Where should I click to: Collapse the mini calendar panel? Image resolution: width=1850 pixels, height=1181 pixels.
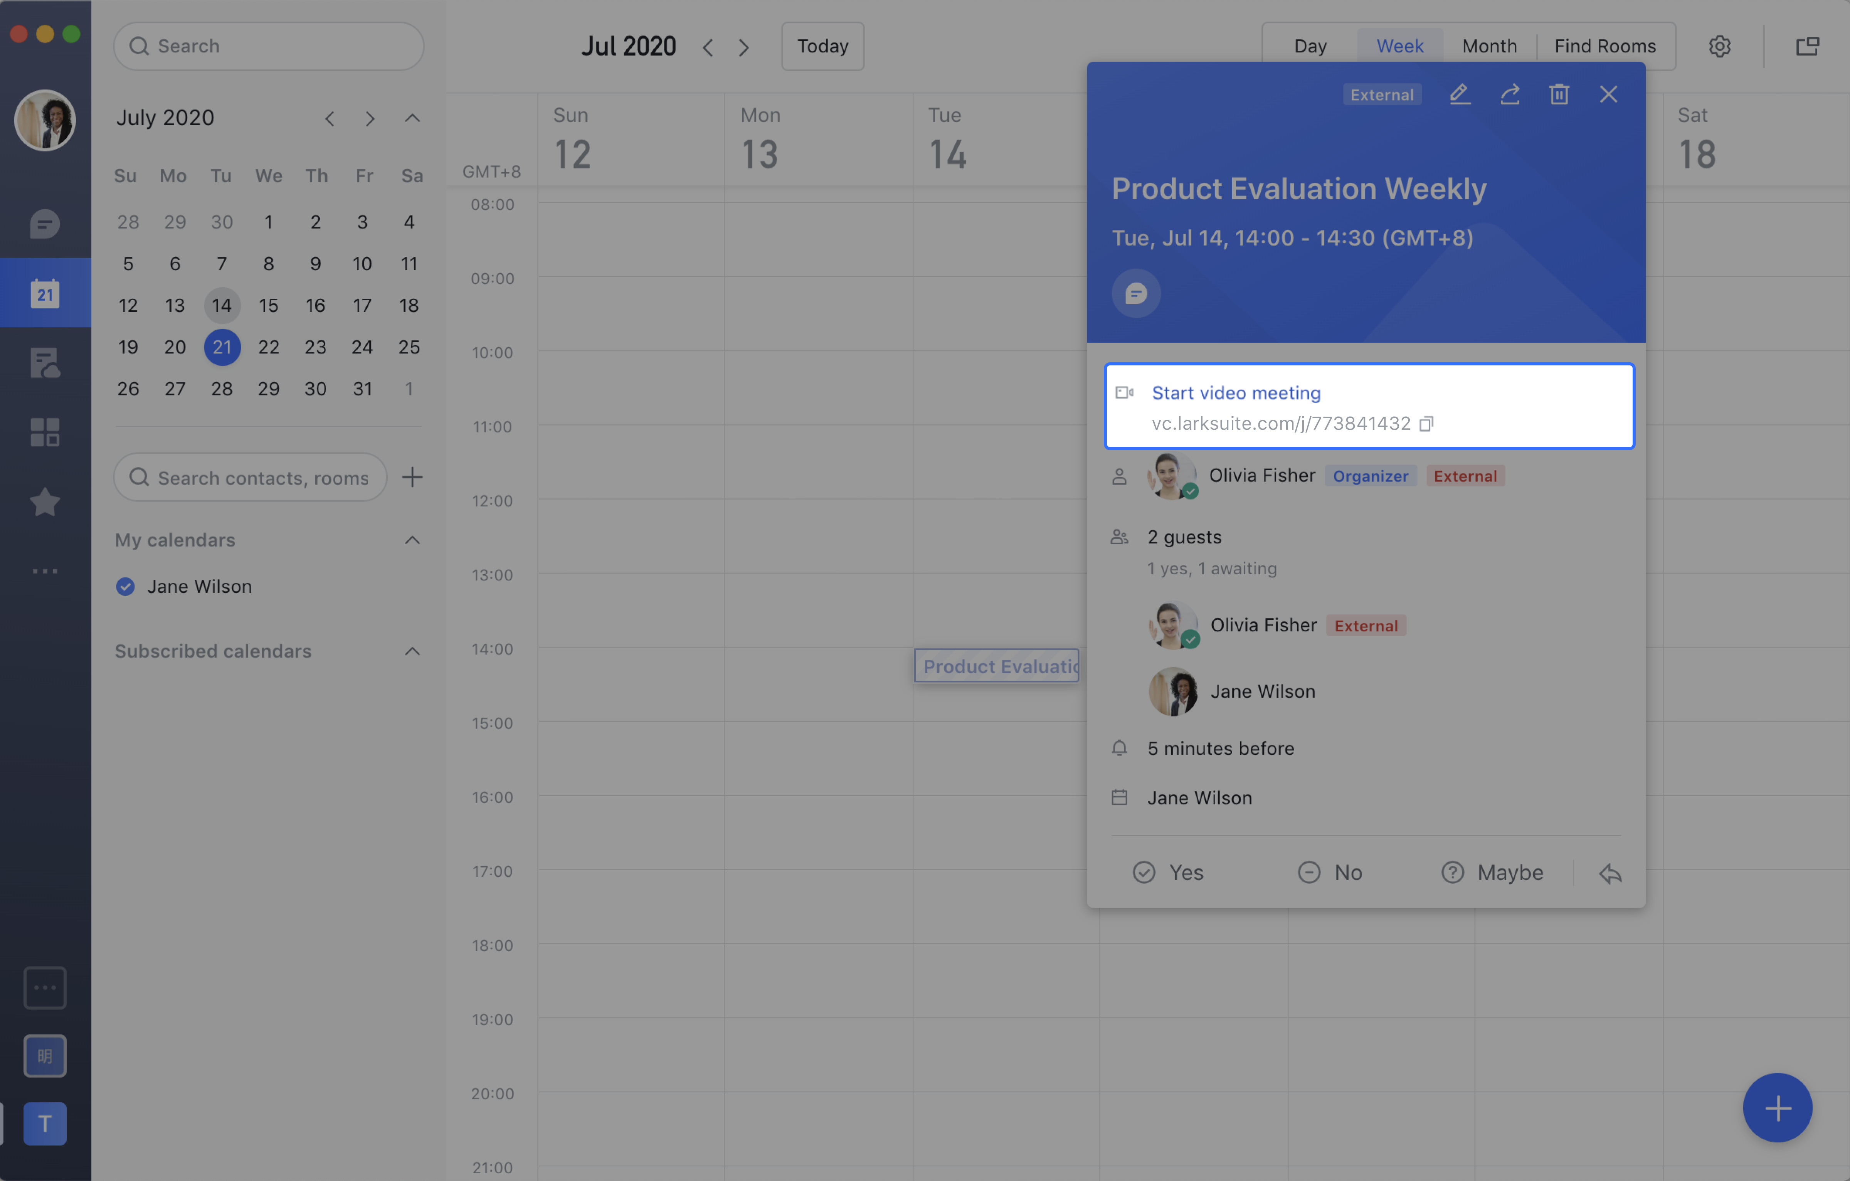[412, 118]
